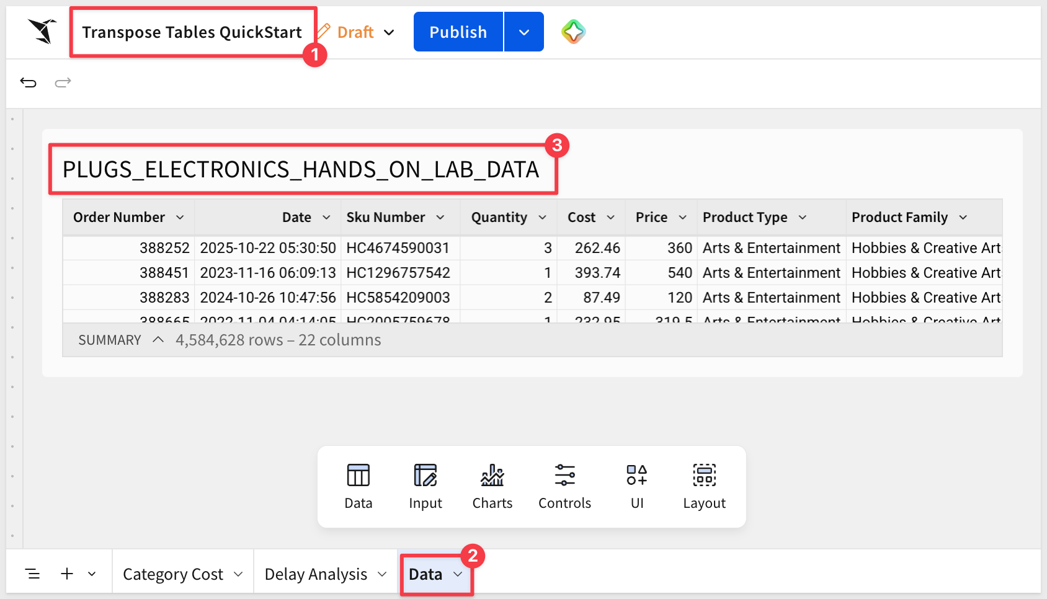Open the Order Number column menu
1047x599 pixels.
[x=180, y=218]
